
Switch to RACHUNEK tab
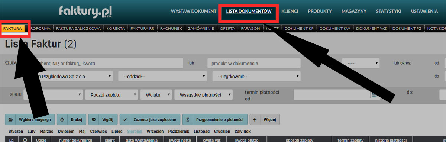(x=171, y=28)
